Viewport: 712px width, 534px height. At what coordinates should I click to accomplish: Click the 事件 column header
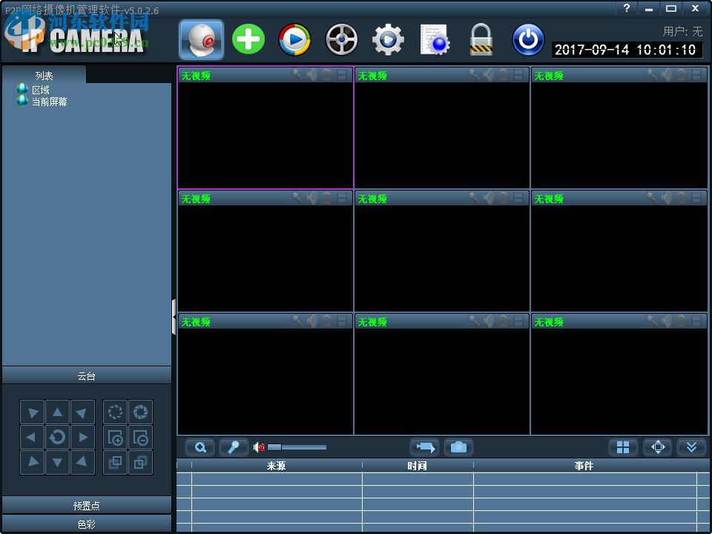pyautogui.click(x=584, y=466)
